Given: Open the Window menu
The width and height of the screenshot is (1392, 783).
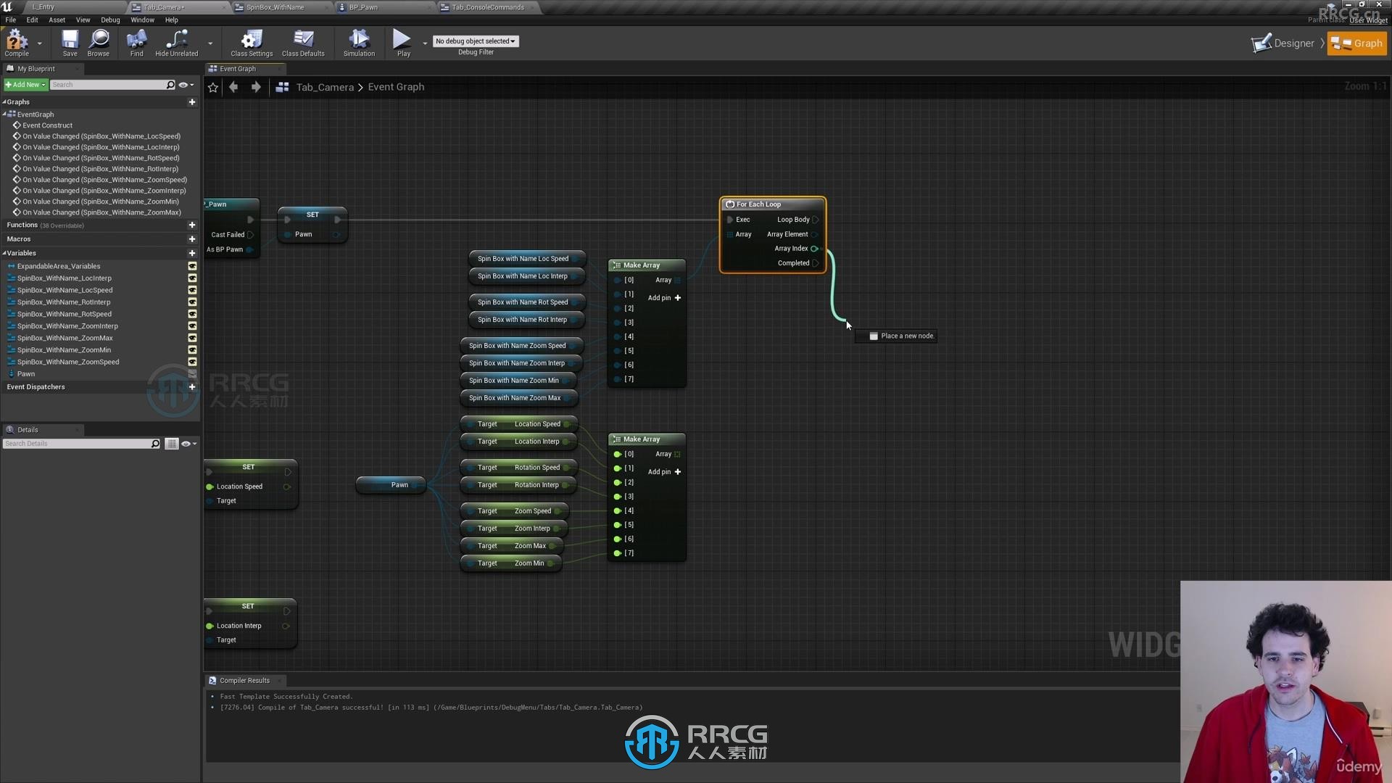Looking at the screenshot, I should pyautogui.click(x=141, y=20).
